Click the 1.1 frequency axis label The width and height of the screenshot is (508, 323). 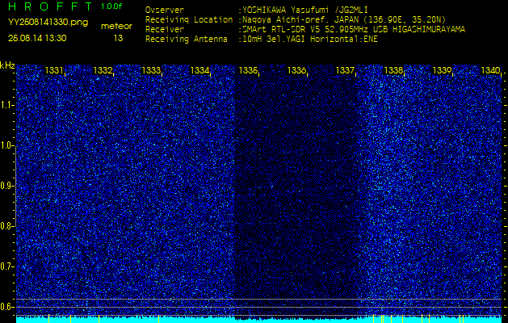pyautogui.click(x=6, y=105)
